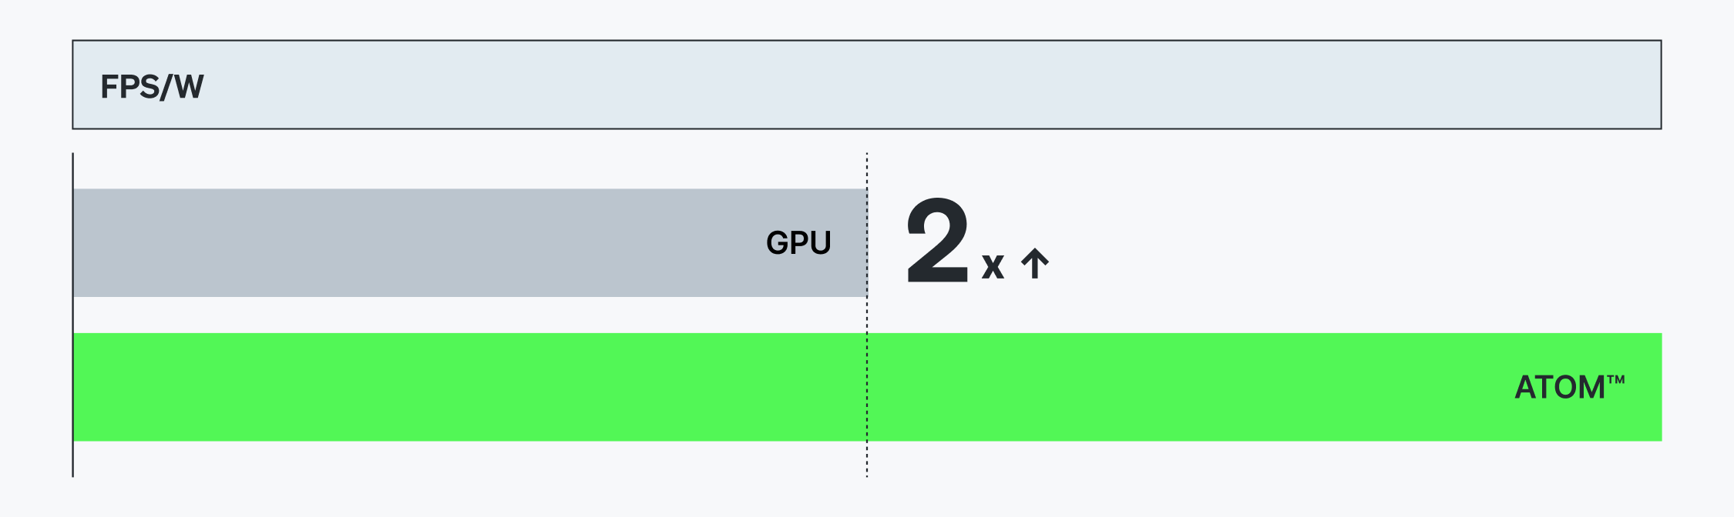This screenshot has height=517, width=1734.
Task: Click the GPU label text
Action: 798,243
